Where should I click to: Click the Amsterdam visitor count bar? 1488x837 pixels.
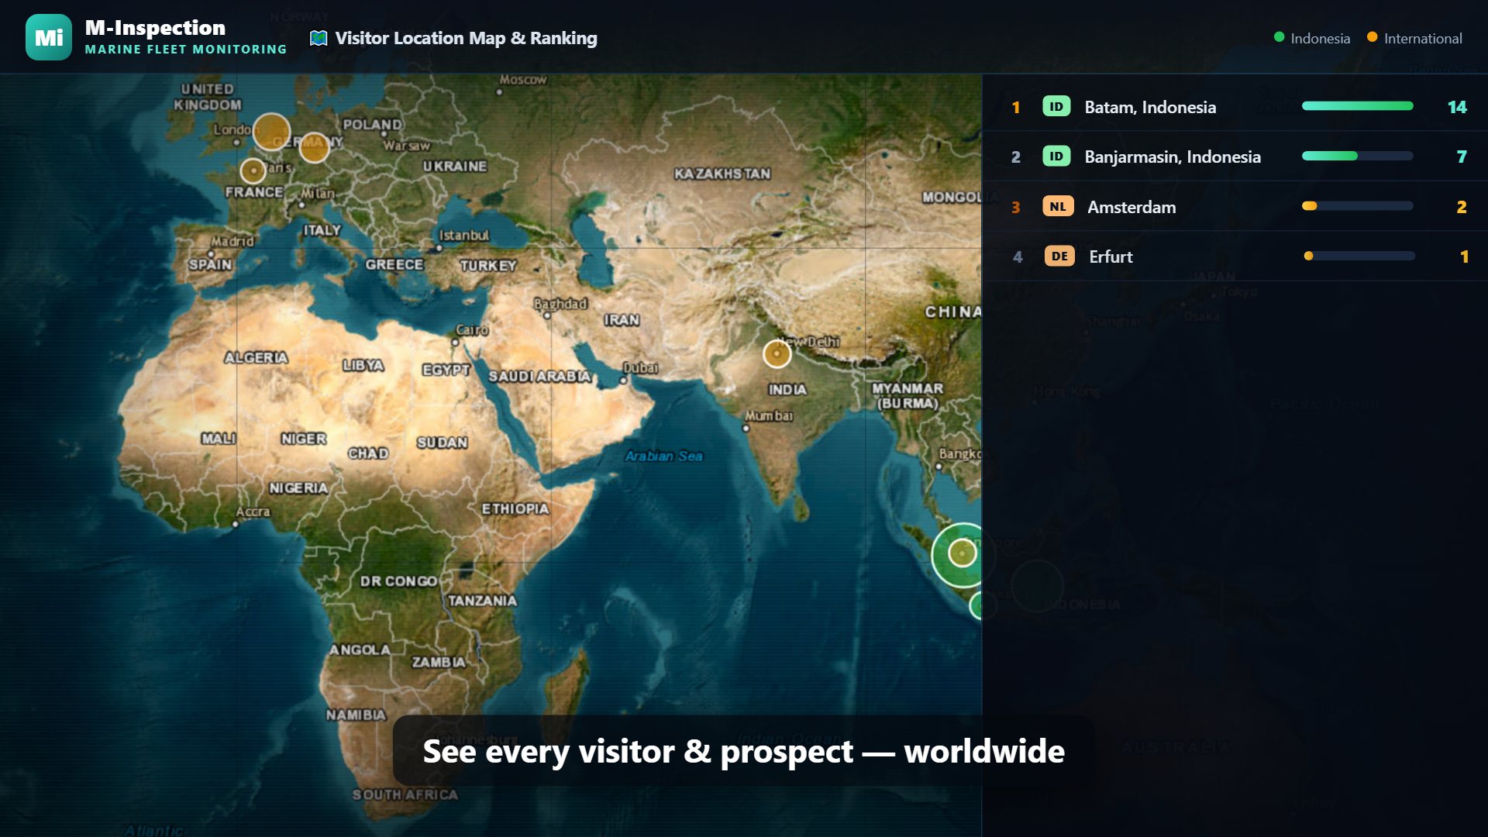tap(1358, 206)
